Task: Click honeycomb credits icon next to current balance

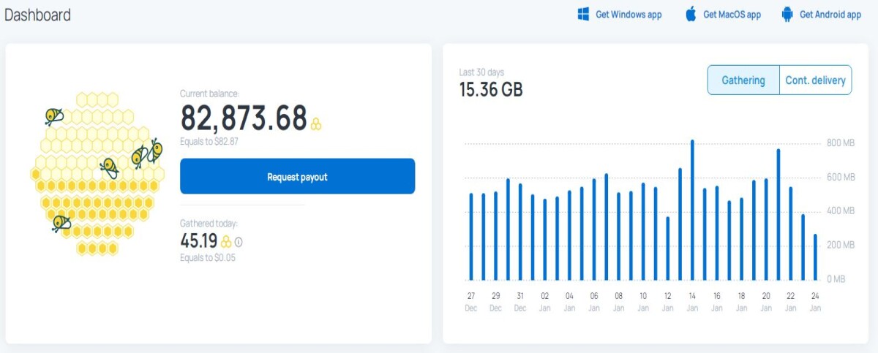Action: tap(316, 124)
